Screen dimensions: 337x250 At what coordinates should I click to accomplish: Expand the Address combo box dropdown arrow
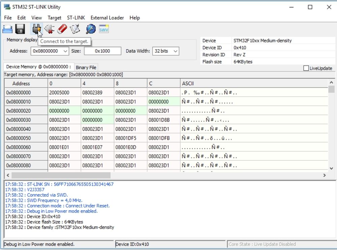pyautogui.click(x=65, y=51)
